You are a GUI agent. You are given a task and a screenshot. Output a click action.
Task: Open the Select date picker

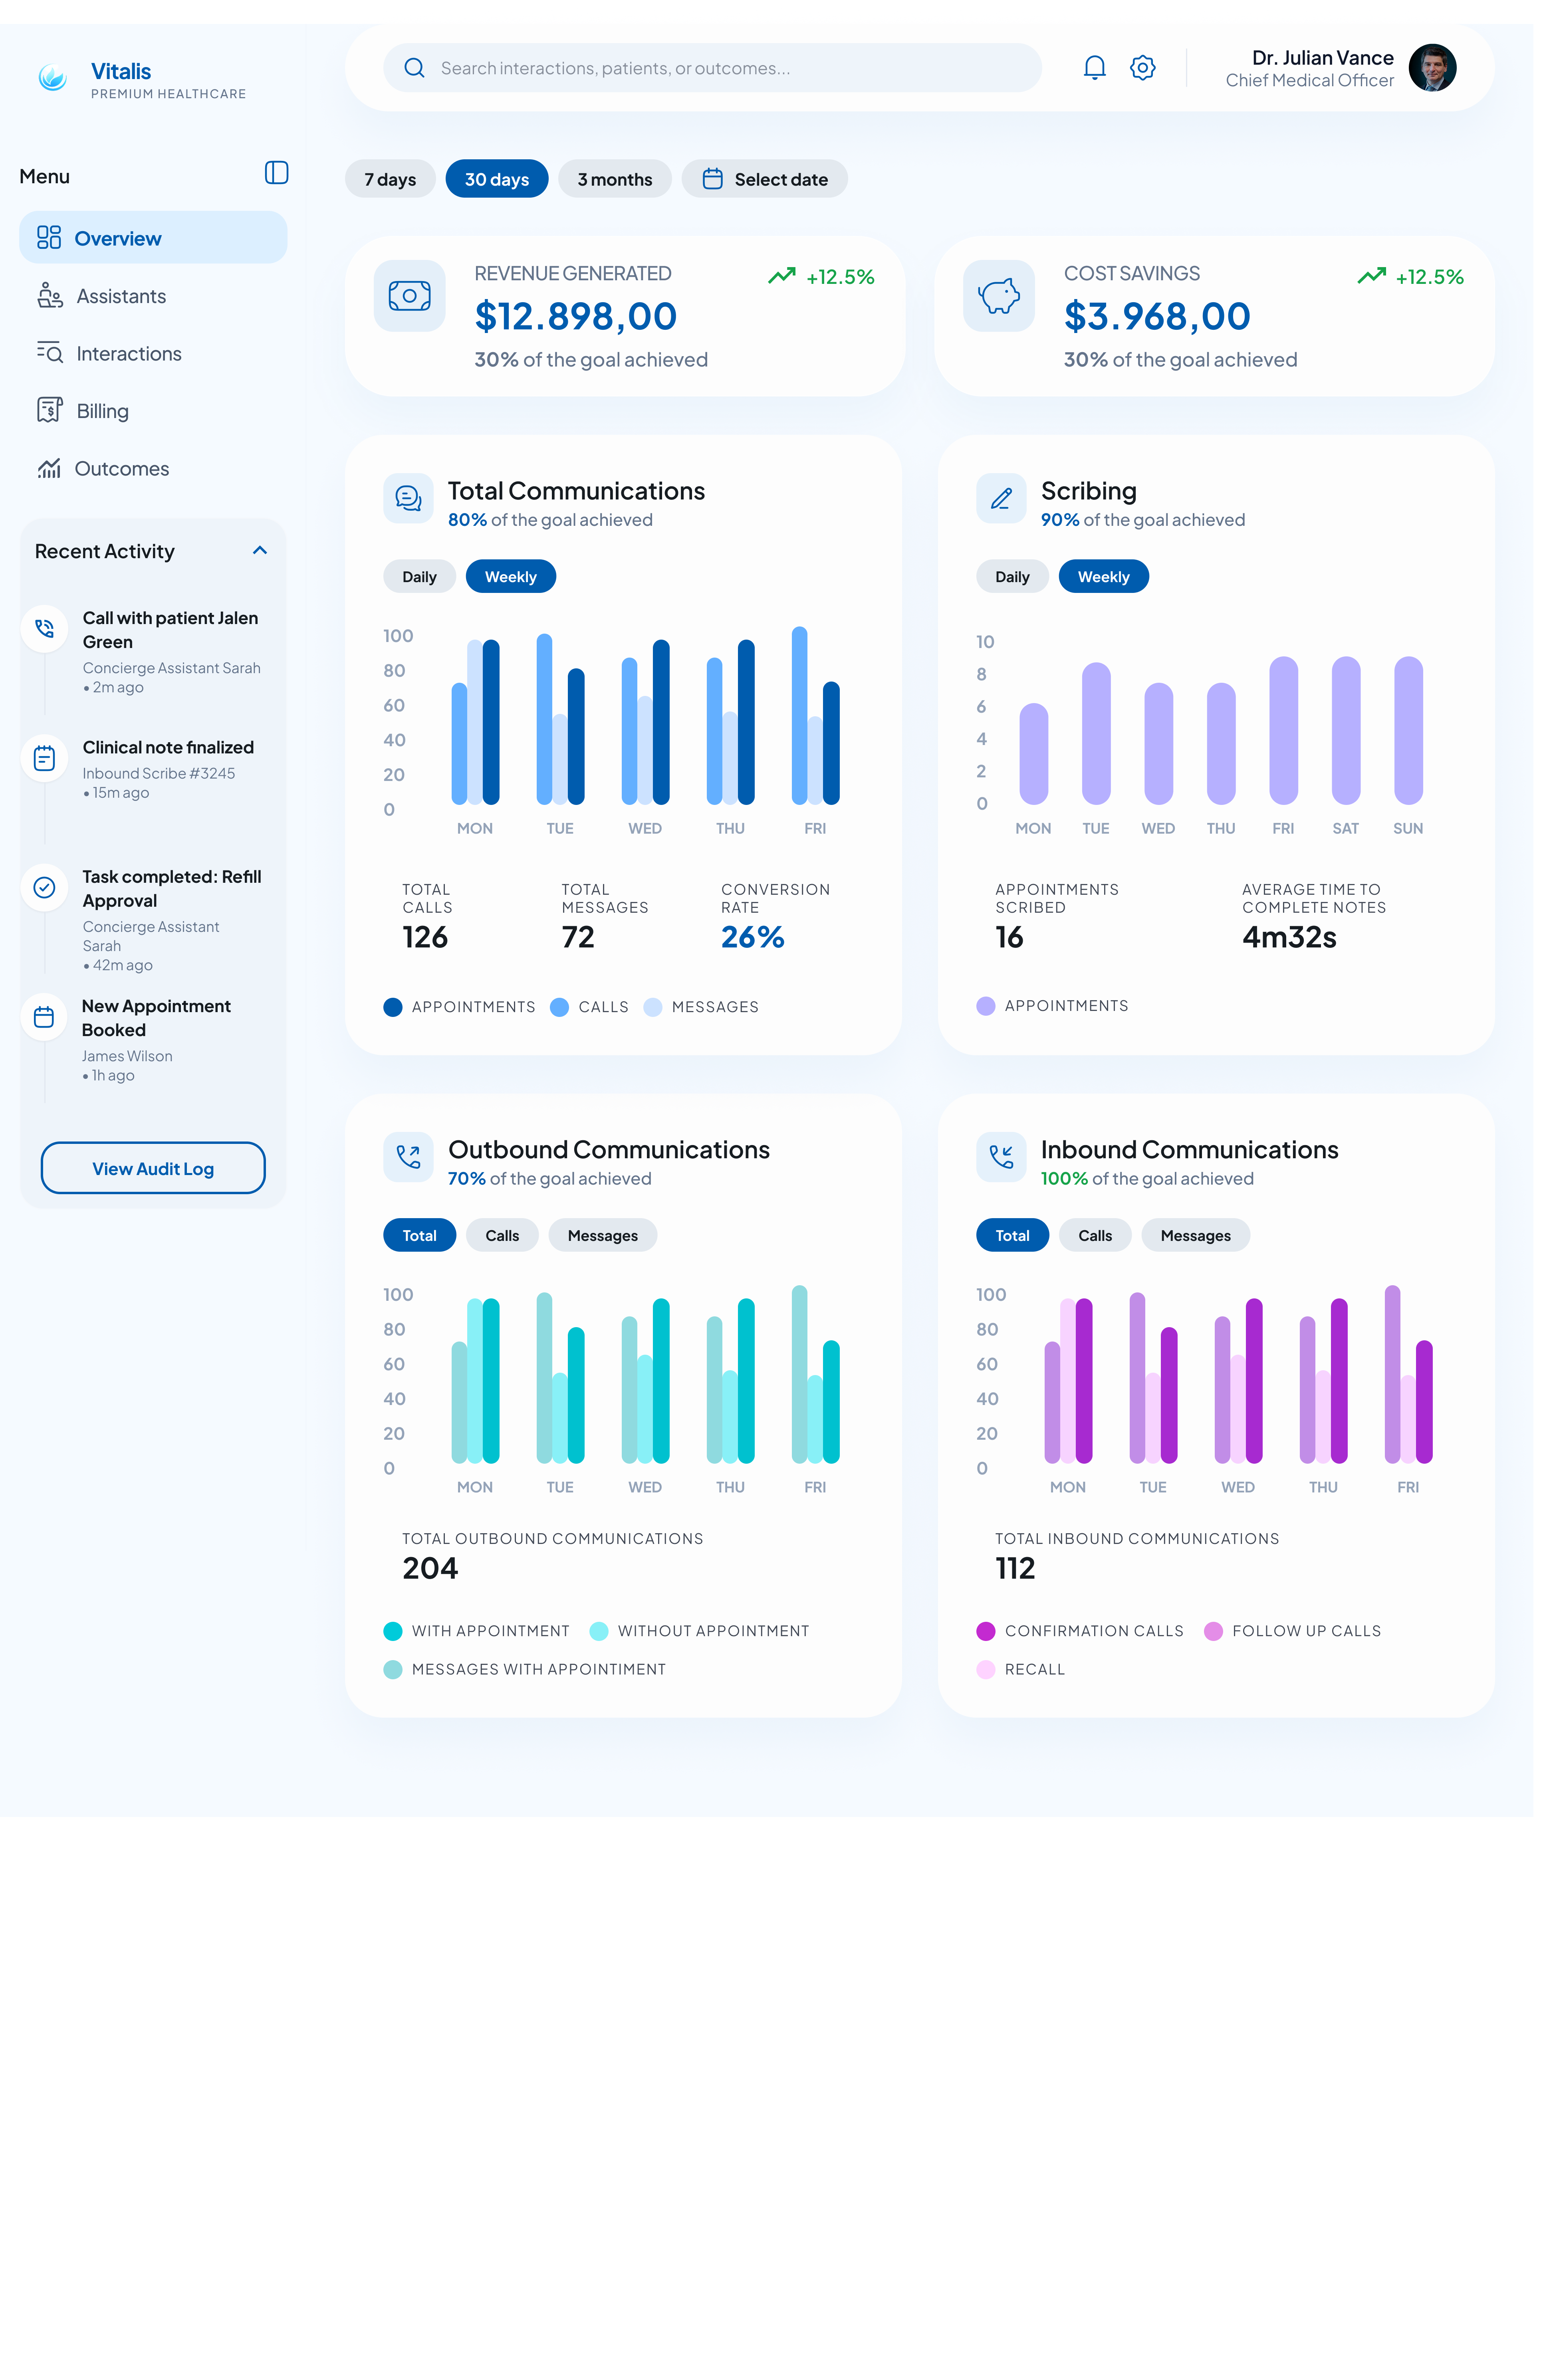(x=765, y=179)
